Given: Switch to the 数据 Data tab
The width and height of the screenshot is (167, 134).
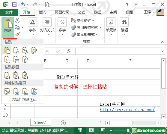Looking at the screenshot, I should [97, 12].
